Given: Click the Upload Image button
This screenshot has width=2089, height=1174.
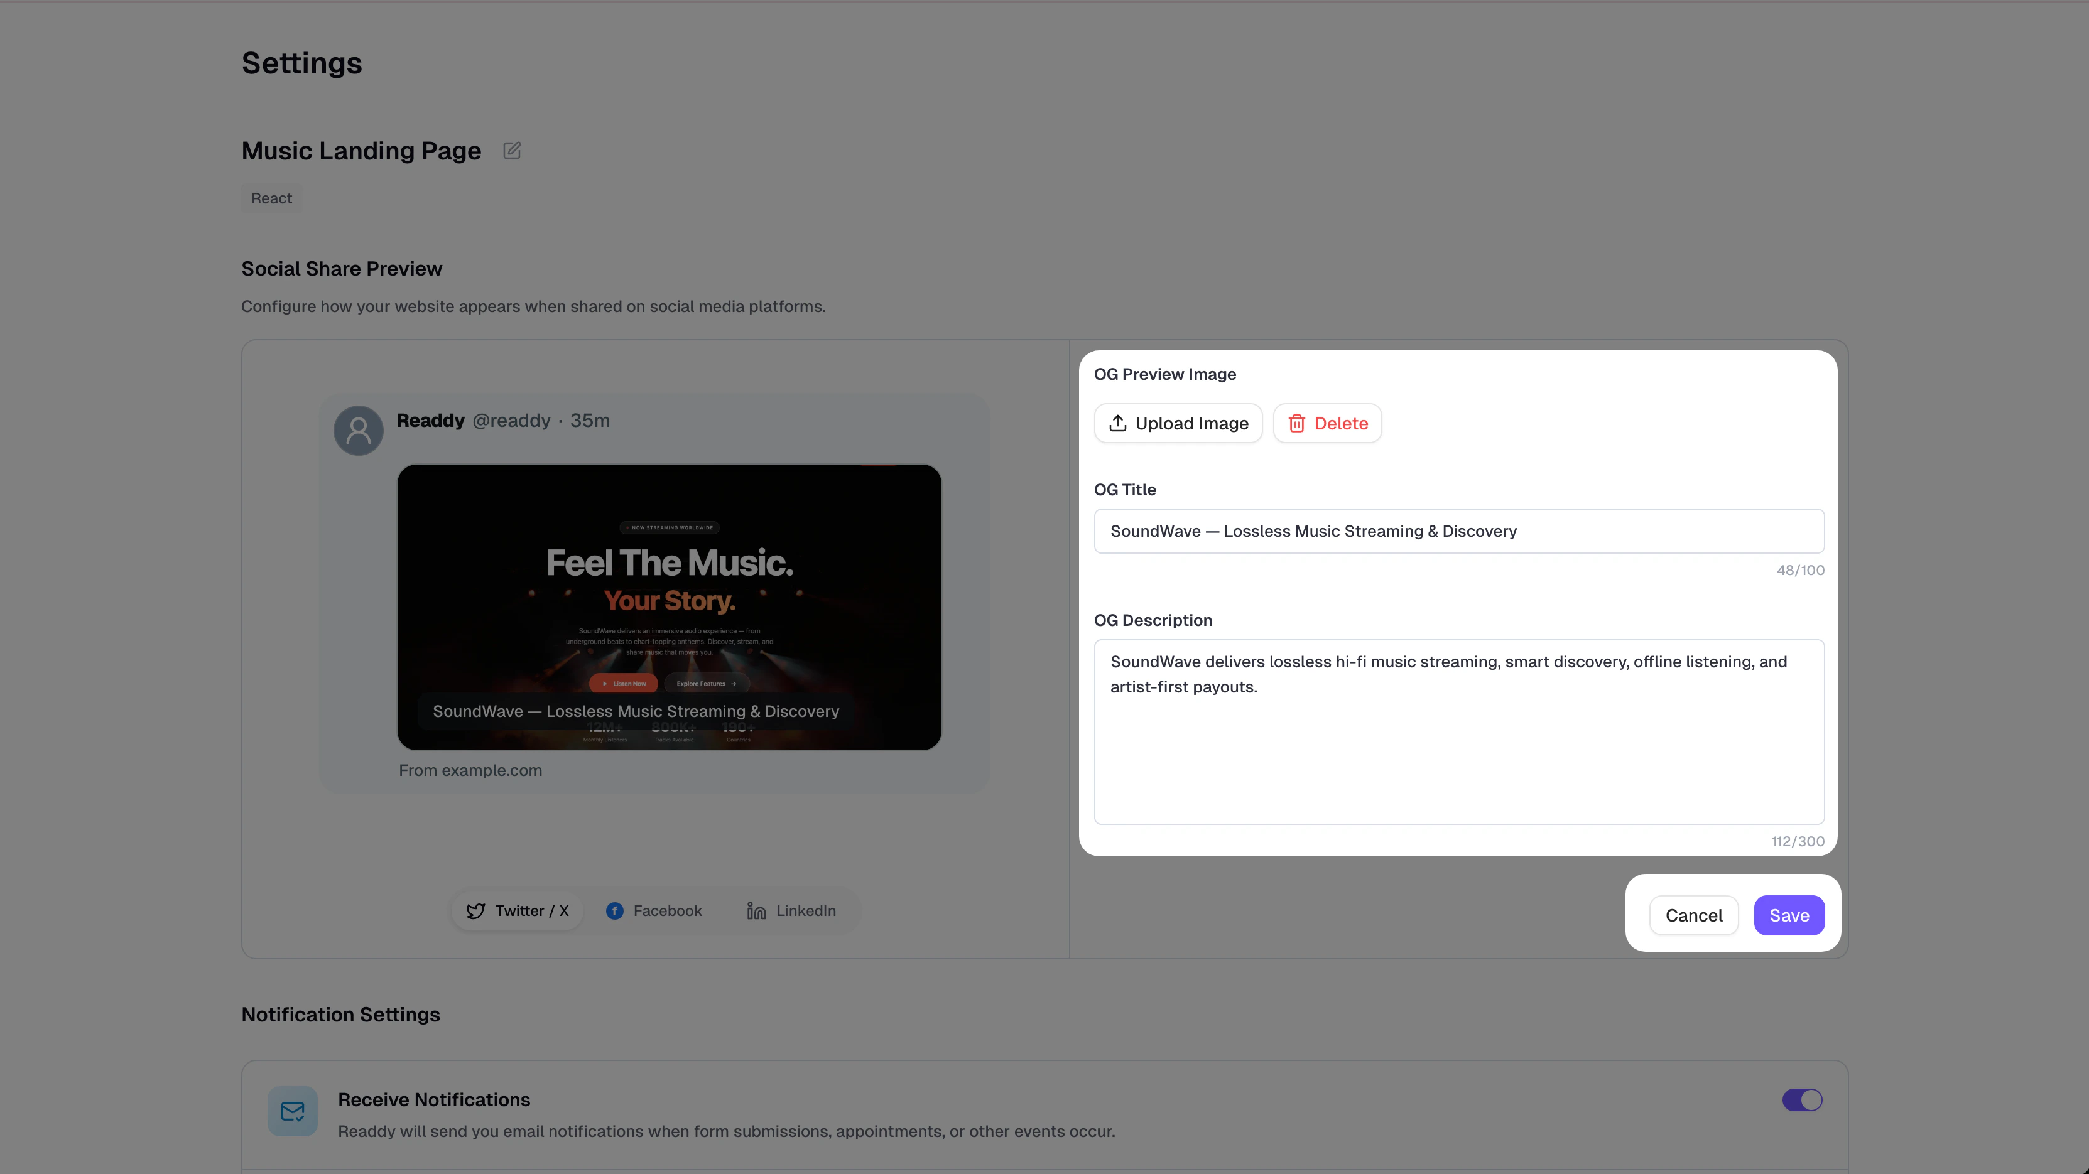Looking at the screenshot, I should (x=1178, y=423).
